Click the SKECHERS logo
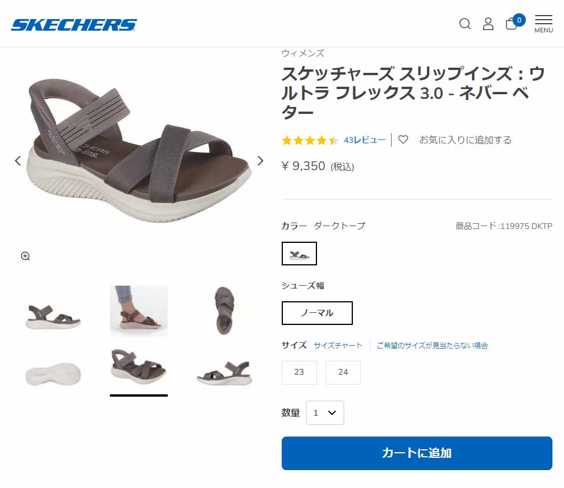The image size is (564, 488). (73, 25)
